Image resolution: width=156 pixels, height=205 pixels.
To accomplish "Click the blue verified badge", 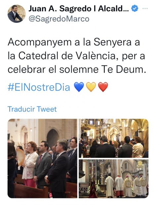I will [135, 9].
